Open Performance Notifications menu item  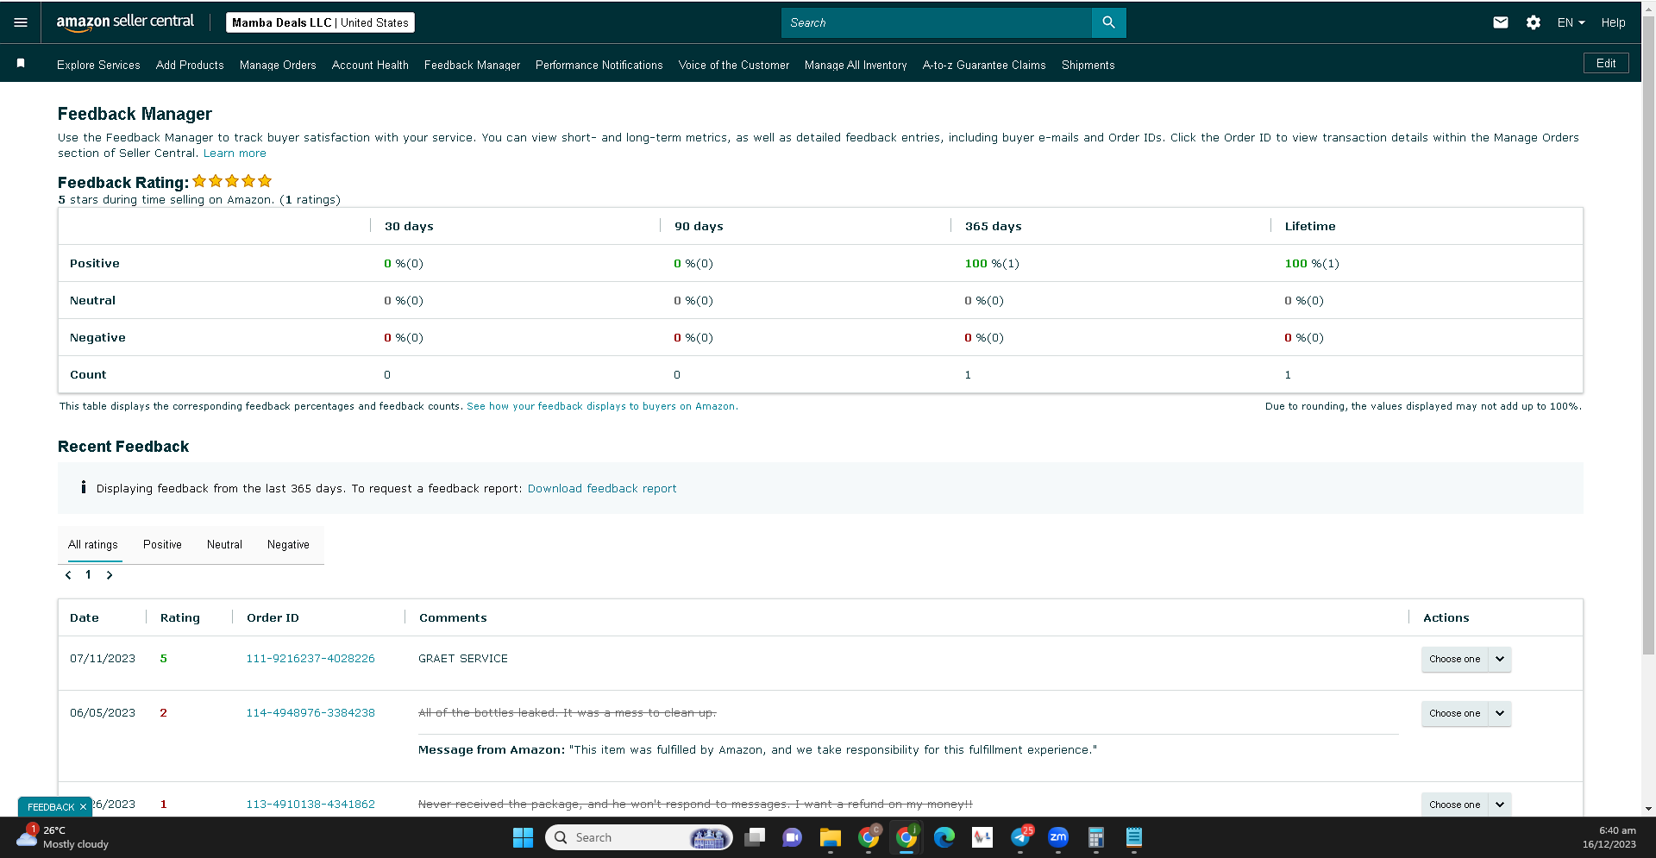(599, 65)
